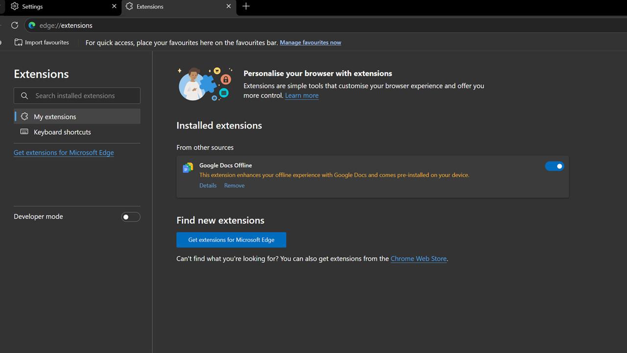Click the My extensions puzzle icon
The image size is (627, 353).
click(24, 116)
